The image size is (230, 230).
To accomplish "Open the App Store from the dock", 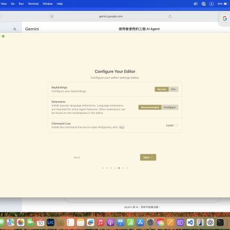I will pyautogui.click(x=140, y=223).
